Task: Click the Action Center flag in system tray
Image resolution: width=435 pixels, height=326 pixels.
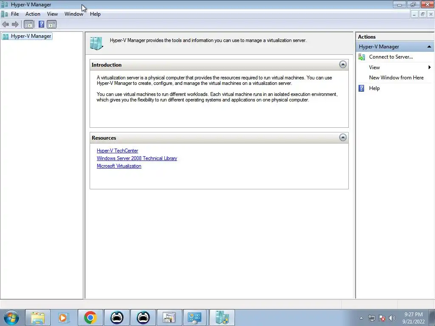Action: [x=382, y=318]
